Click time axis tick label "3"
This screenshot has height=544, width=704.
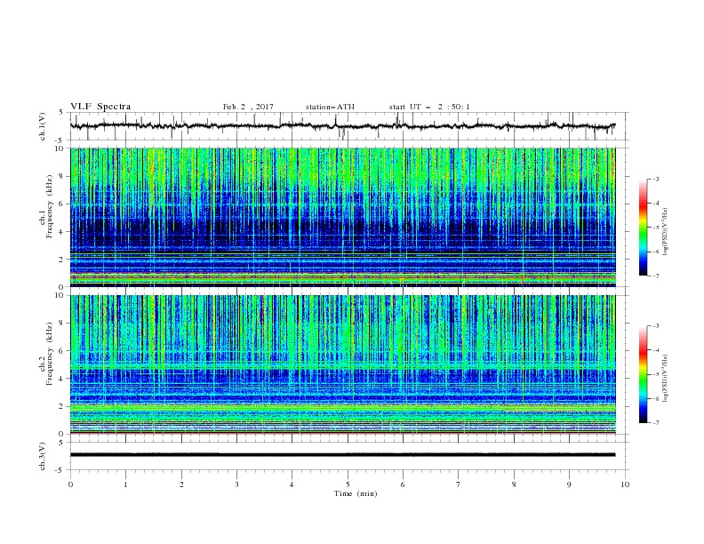pos(237,484)
